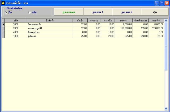The height and width of the screenshot is (112, 170).
Task: Click sold quantity cell 3.00
Action: tap(94, 28)
